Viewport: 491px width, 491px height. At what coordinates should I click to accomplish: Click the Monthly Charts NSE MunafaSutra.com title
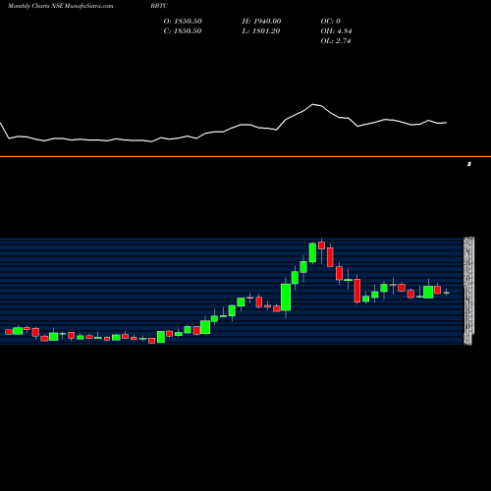(61, 6)
